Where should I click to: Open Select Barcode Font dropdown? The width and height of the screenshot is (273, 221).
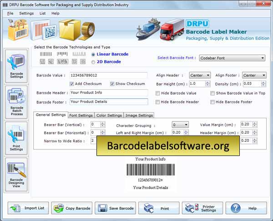[x=232, y=58]
